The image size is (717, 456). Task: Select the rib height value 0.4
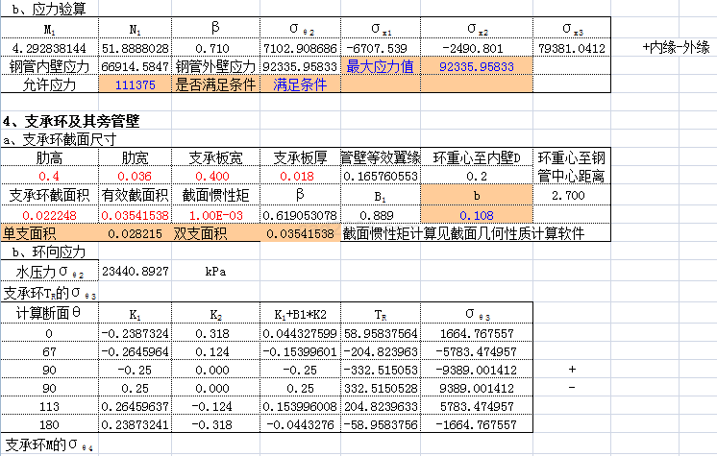[47, 177]
